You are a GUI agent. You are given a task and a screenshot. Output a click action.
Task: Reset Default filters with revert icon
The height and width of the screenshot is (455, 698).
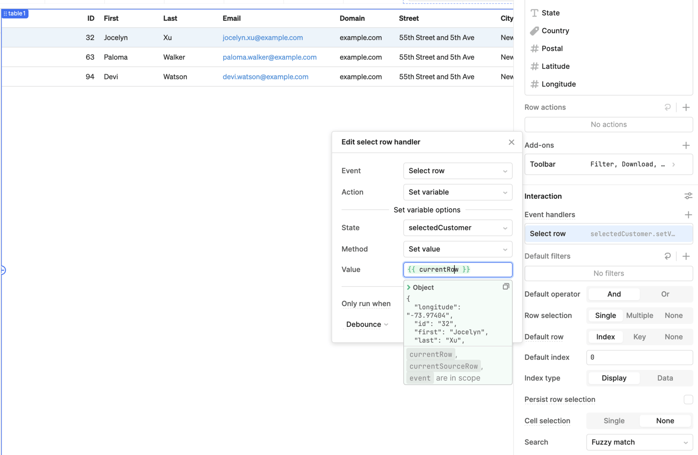(667, 256)
